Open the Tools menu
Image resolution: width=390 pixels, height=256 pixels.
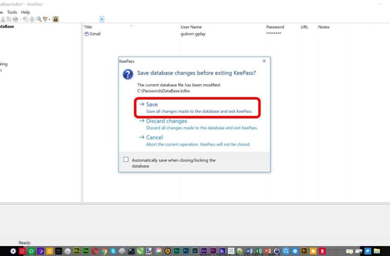(12, 12)
